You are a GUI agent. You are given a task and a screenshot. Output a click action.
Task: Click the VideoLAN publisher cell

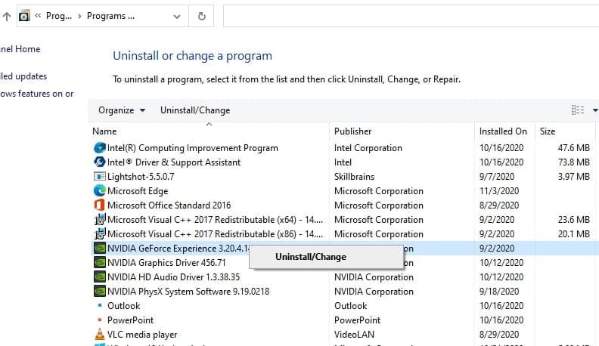(354, 335)
